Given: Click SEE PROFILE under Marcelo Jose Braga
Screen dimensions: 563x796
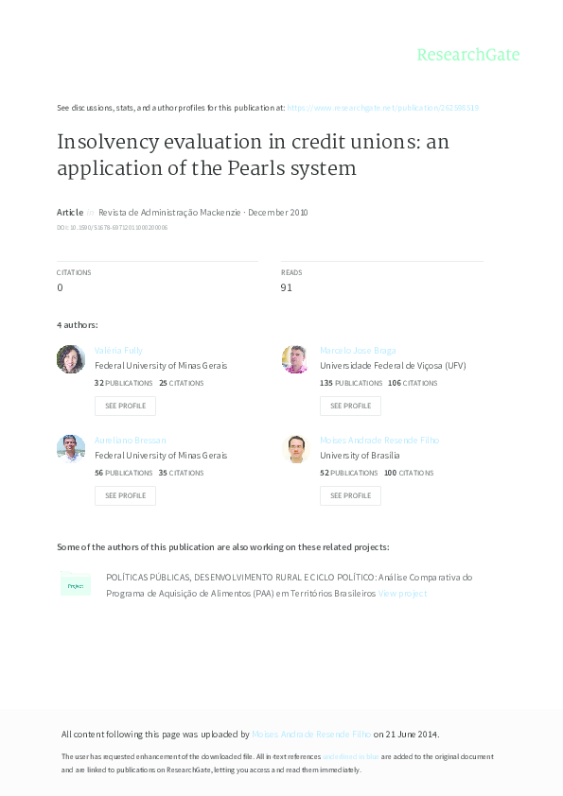Looking at the screenshot, I should pos(350,406).
